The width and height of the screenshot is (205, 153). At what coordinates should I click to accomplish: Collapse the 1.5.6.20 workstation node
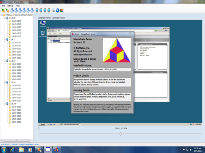[5, 18]
